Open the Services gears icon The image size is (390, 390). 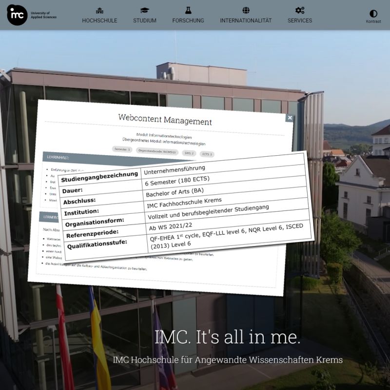click(300, 10)
